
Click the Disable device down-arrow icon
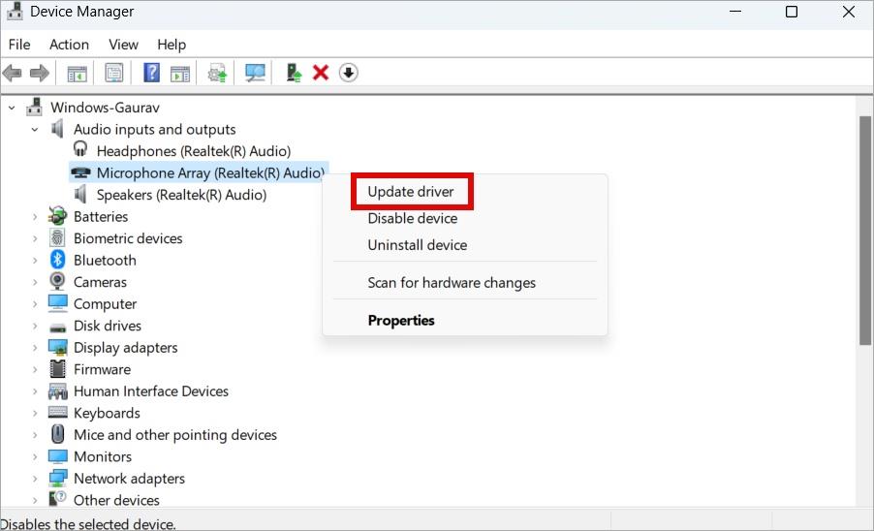click(349, 73)
